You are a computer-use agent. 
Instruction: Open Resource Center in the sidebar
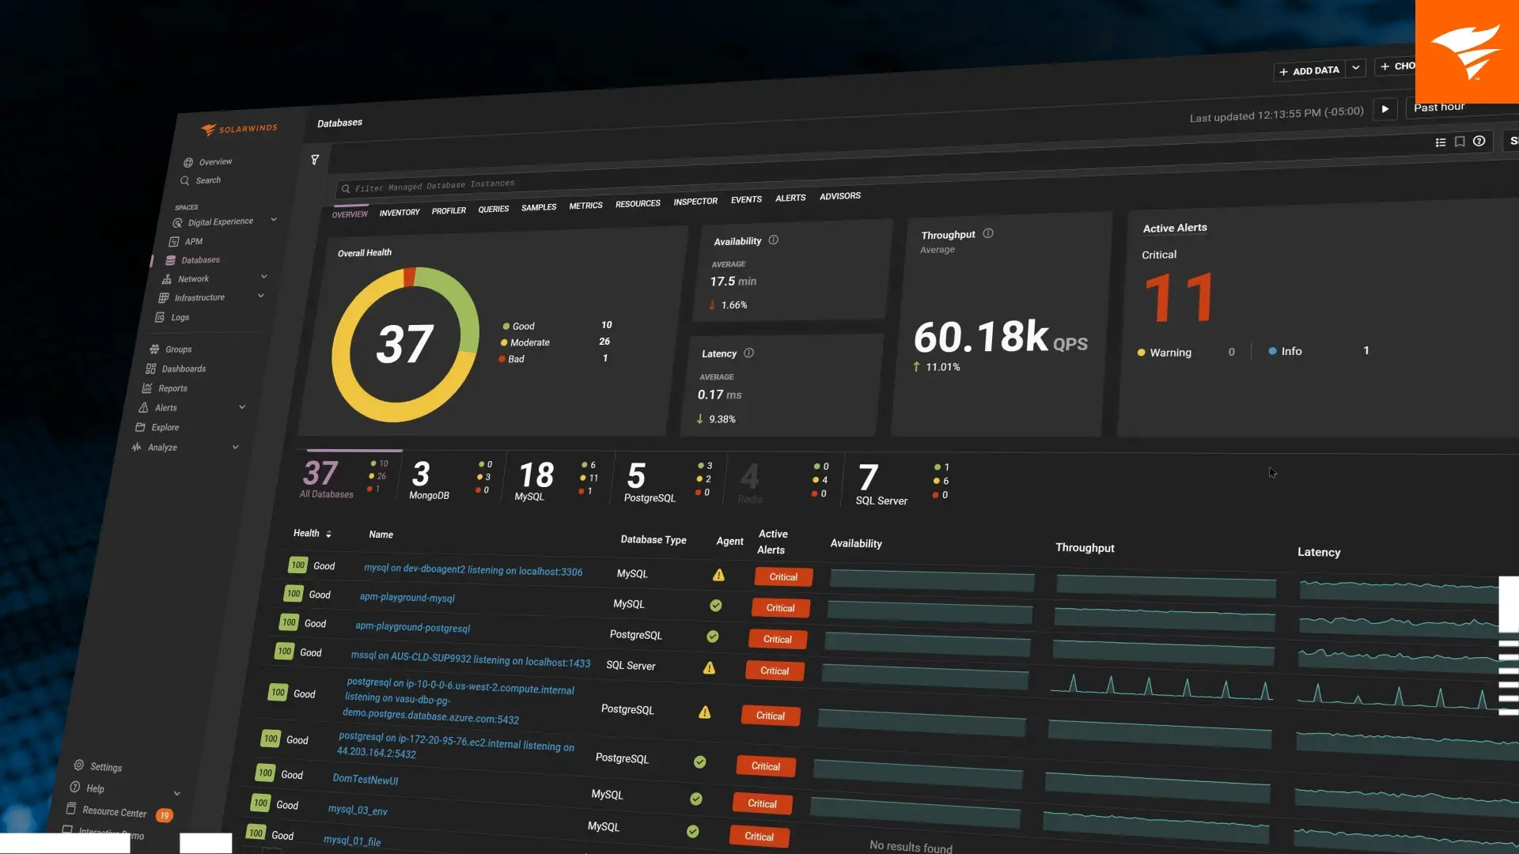click(107, 811)
